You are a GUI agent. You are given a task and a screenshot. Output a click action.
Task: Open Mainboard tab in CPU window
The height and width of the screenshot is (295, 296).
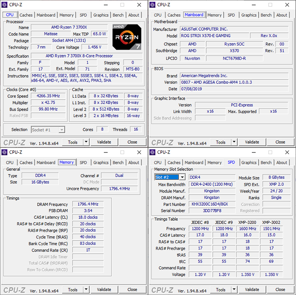[x=46, y=15]
